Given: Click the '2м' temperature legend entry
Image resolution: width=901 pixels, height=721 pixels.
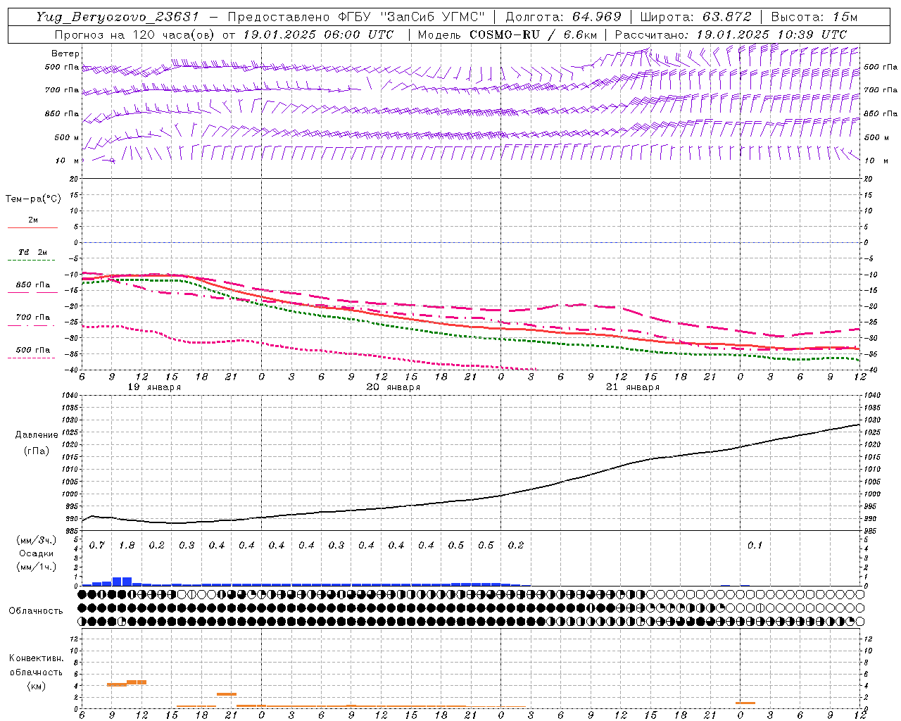Looking at the screenshot, I should tap(33, 220).
